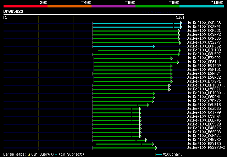Select the UniRef100_B4FCX6 label
Image resolution: width=227 pixels, height=157 pixels.
point(204,128)
